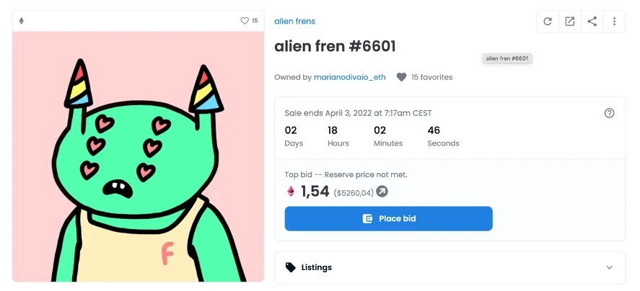Toggle the heart beside 15 favorites

coord(402,77)
